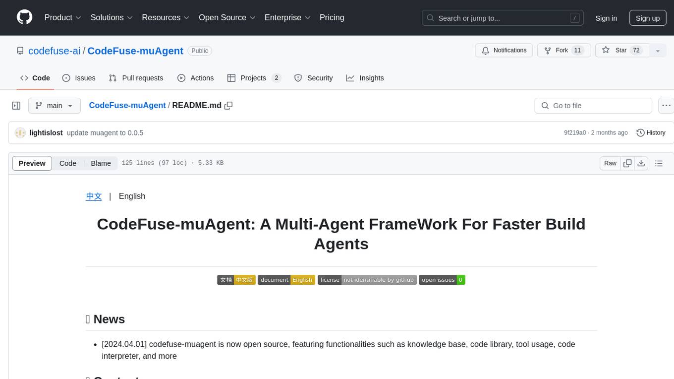Screen dimensions: 674x379
Task: Switch to the Security tab
Action: pos(314,78)
